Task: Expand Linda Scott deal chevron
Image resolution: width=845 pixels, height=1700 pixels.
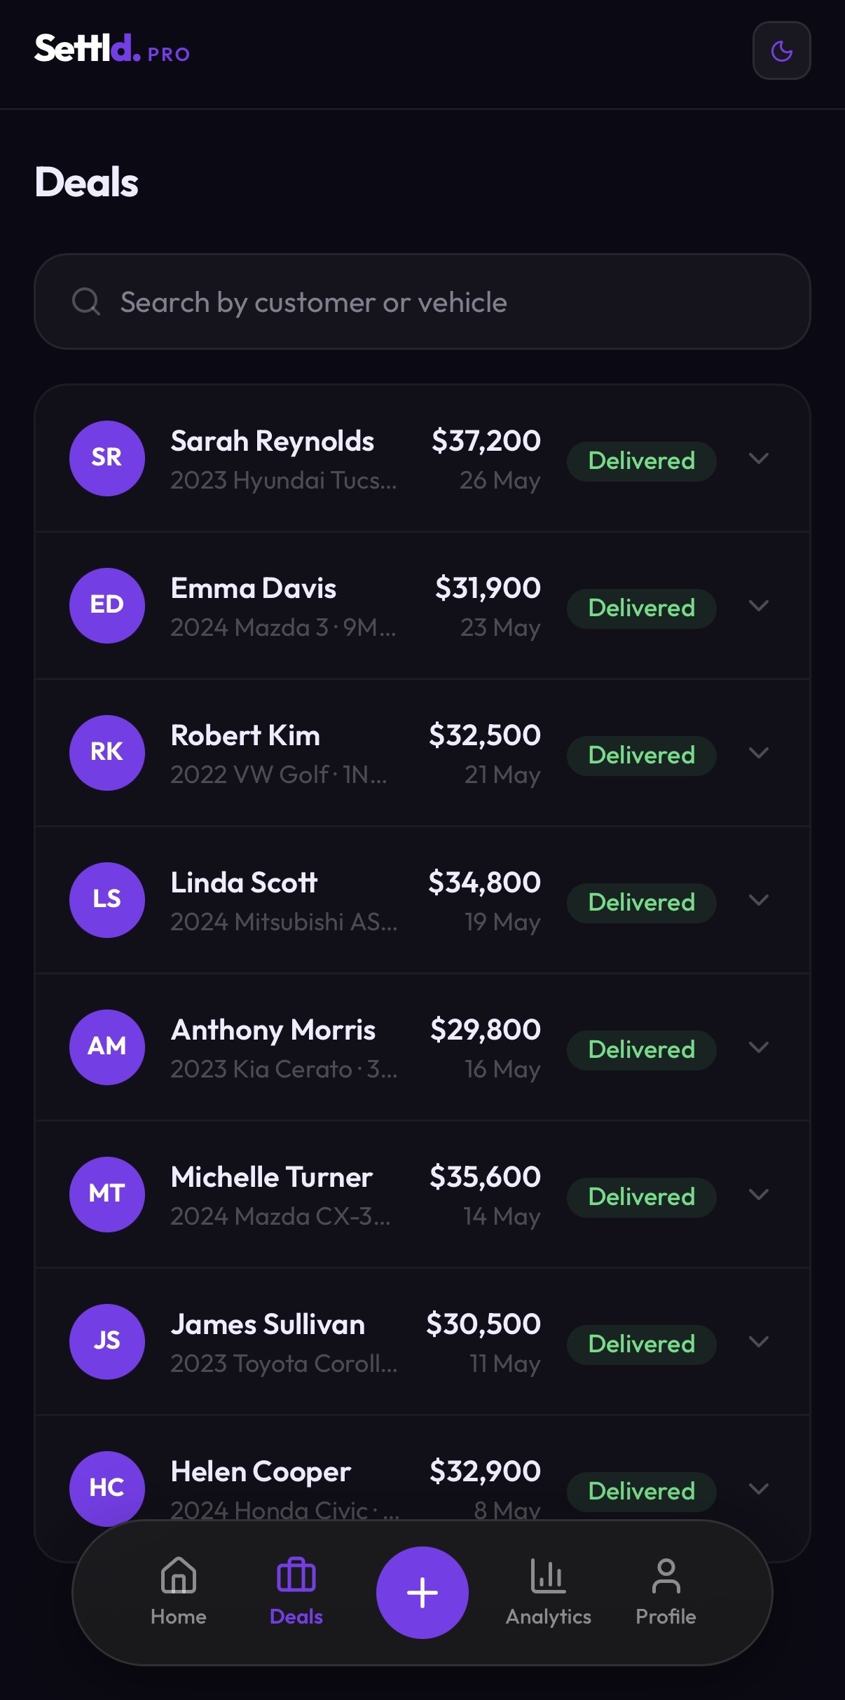Action: coord(759,900)
